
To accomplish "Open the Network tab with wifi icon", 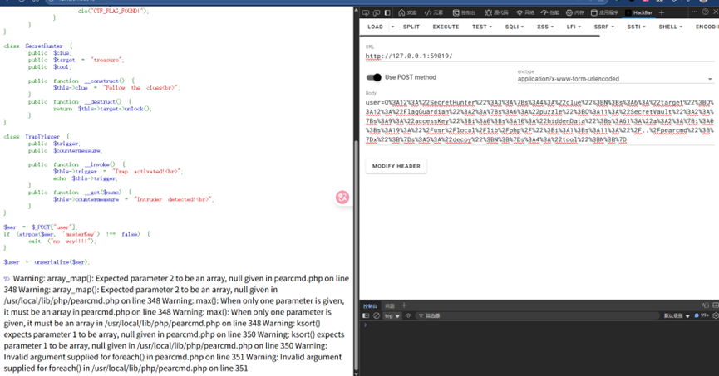I will tap(525, 12).
